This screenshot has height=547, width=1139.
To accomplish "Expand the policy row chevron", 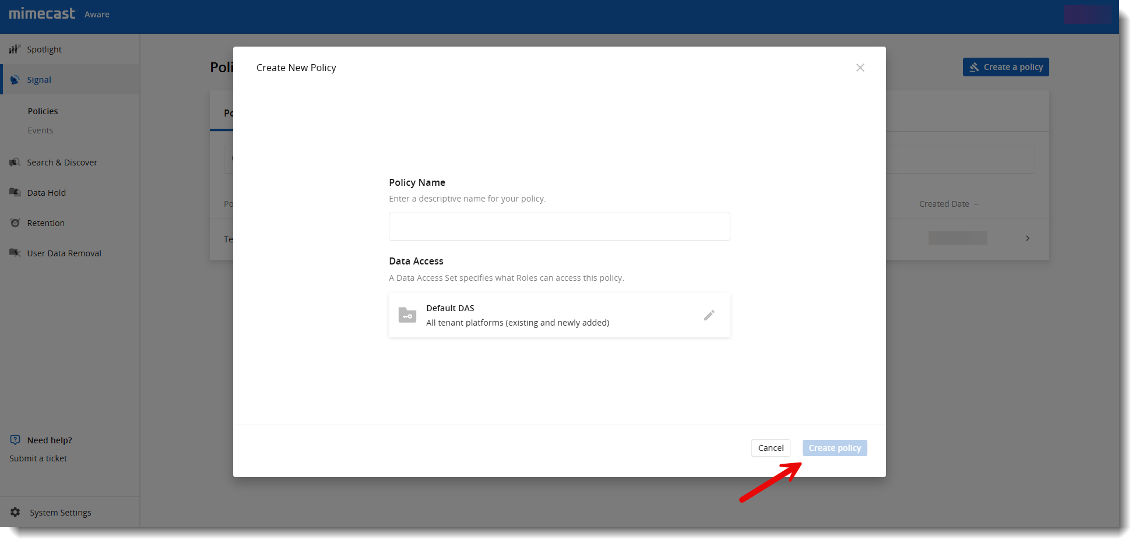I will (x=1027, y=238).
